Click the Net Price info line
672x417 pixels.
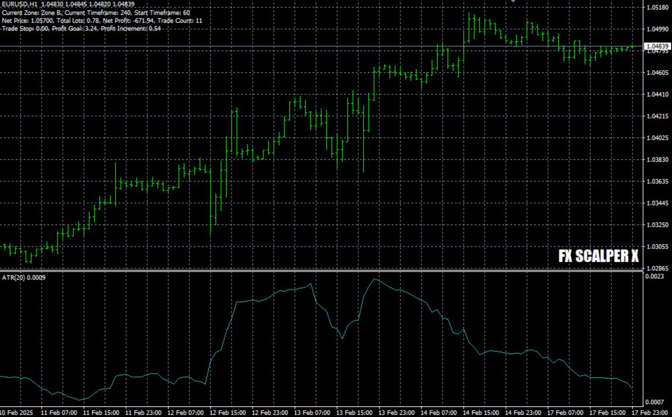[x=102, y=21]
